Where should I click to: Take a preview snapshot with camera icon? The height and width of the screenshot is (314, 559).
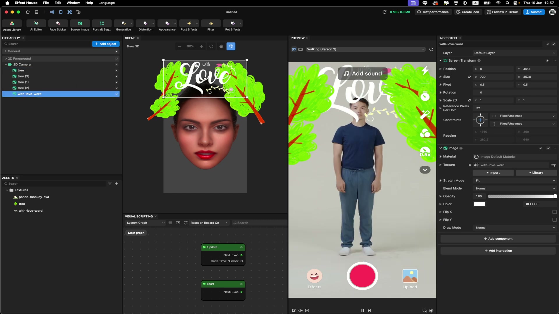[x=300, y=49]
